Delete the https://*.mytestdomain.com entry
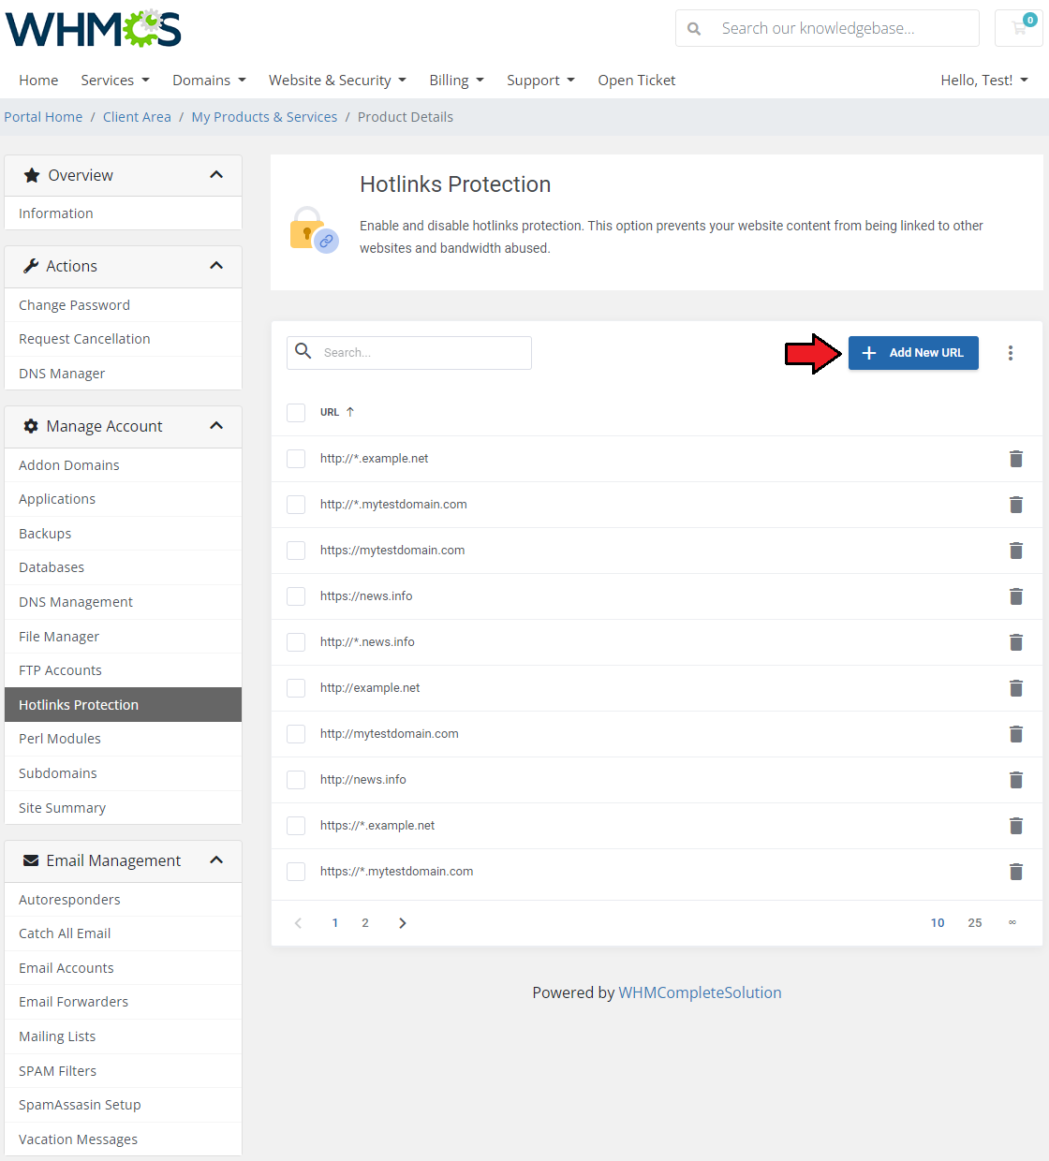Screen dimensions: 1049x1161 (x=1016, y=872)
